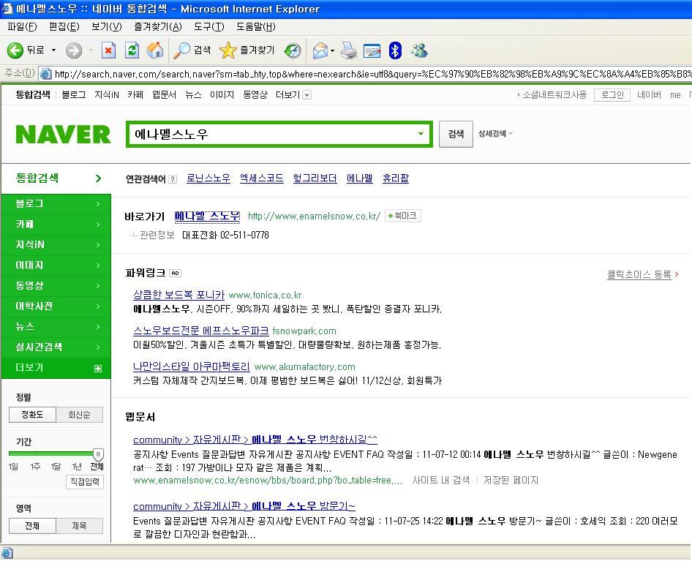
Task: Click the green 검색 search button
Action: coord(456,134)
